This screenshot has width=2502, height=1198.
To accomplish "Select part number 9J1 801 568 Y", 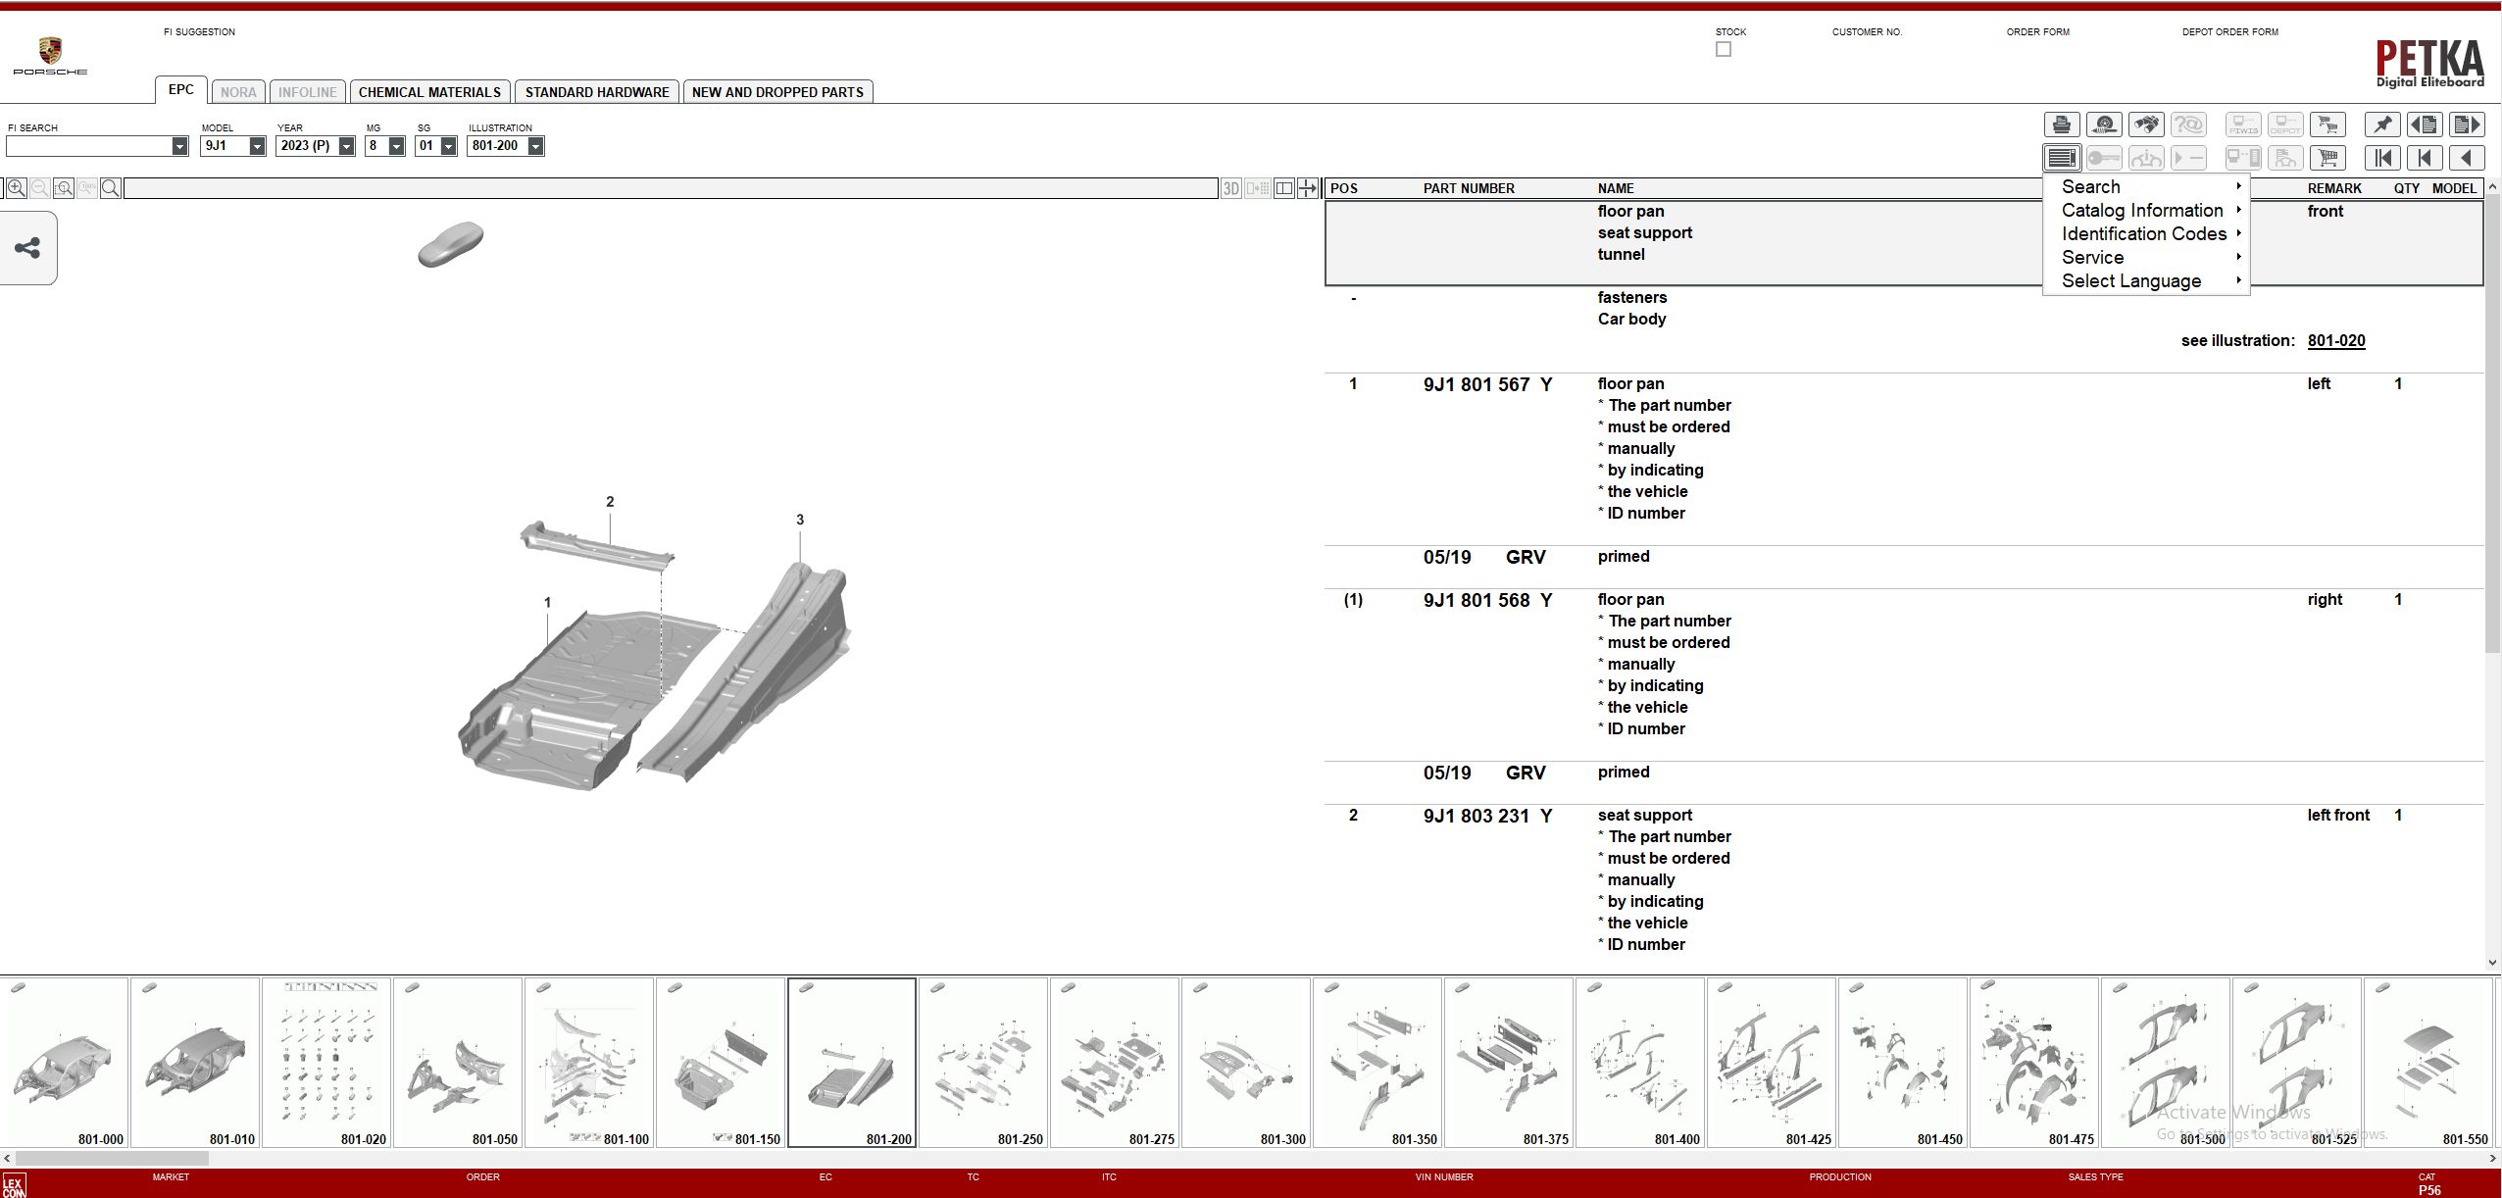I will [1487, 600].
